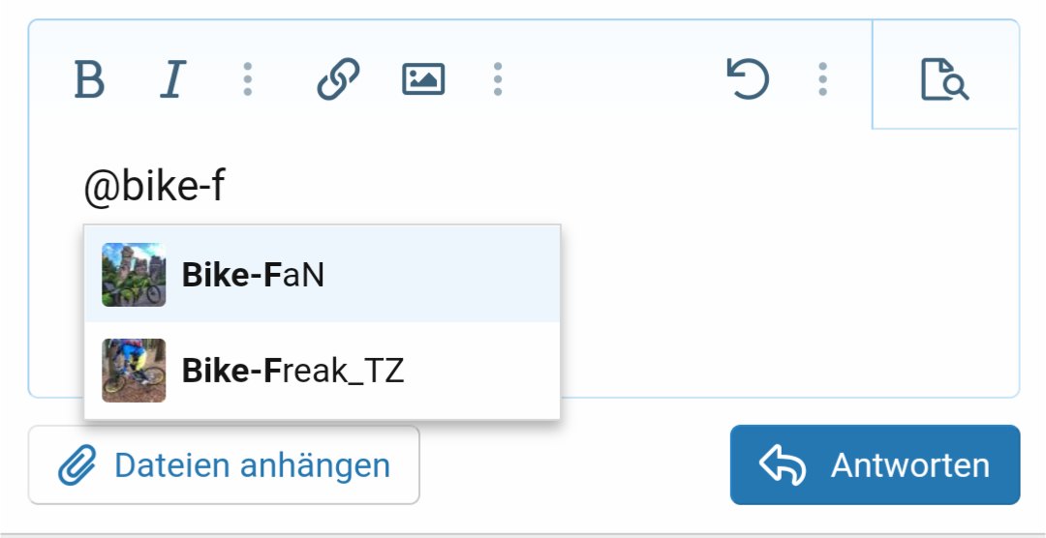Expand more formatting options after Italic

(248, 79)
